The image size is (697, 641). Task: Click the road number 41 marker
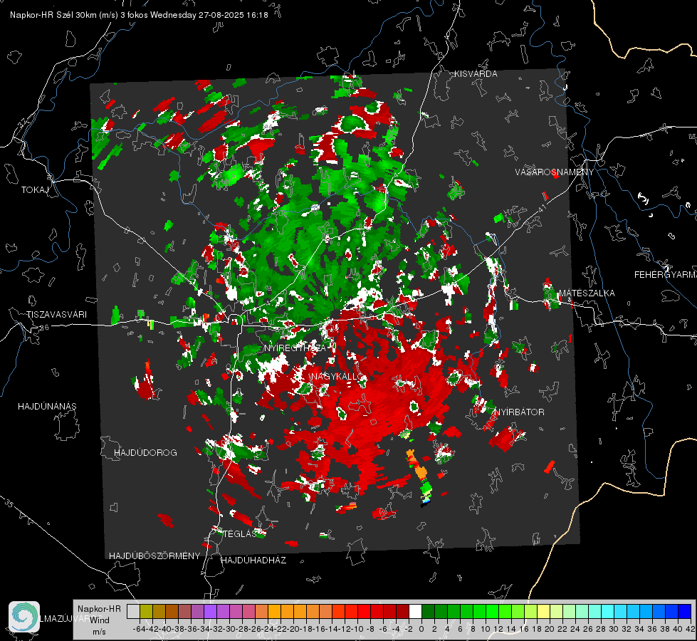point(541,207)
